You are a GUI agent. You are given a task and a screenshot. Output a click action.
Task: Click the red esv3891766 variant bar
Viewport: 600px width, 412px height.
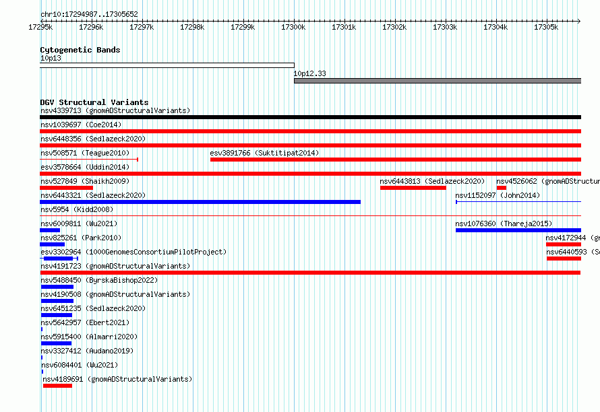396,160
